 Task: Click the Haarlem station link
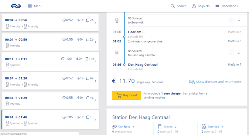click(135, 32)
